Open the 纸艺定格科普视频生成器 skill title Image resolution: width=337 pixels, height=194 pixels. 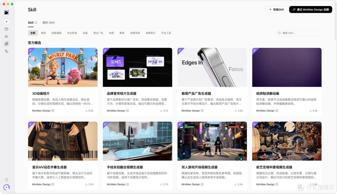274,167
